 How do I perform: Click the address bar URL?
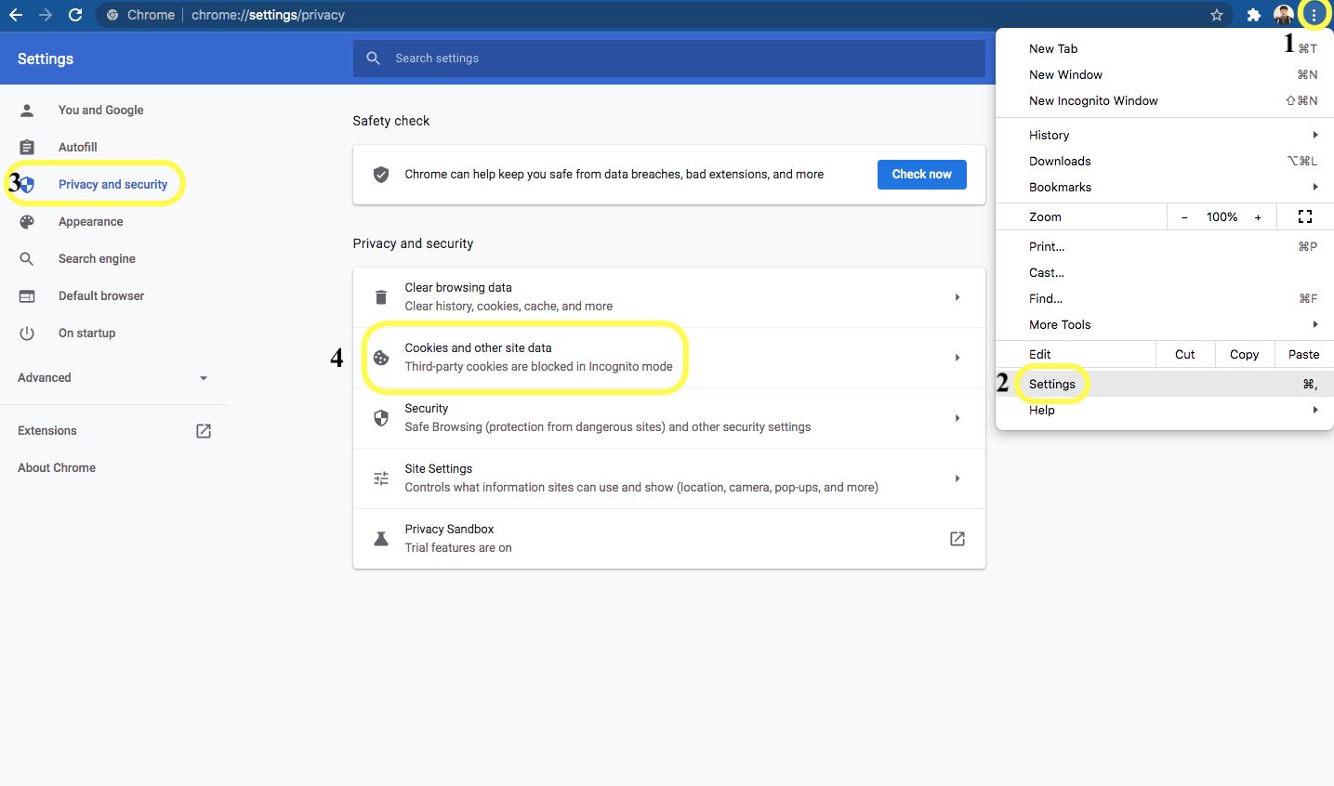click(268, 15)
